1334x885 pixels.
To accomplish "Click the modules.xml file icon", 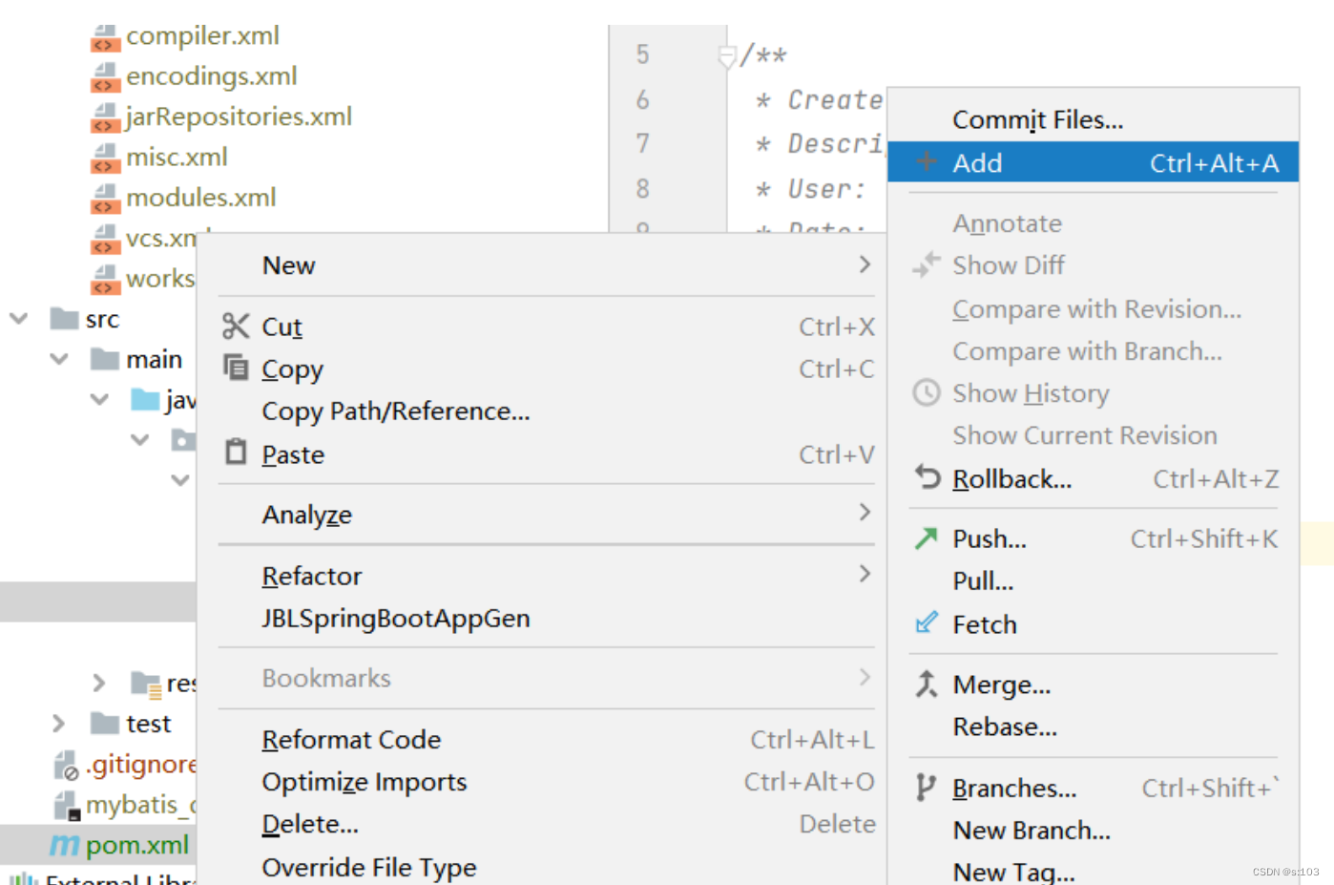I will point(105,199).
